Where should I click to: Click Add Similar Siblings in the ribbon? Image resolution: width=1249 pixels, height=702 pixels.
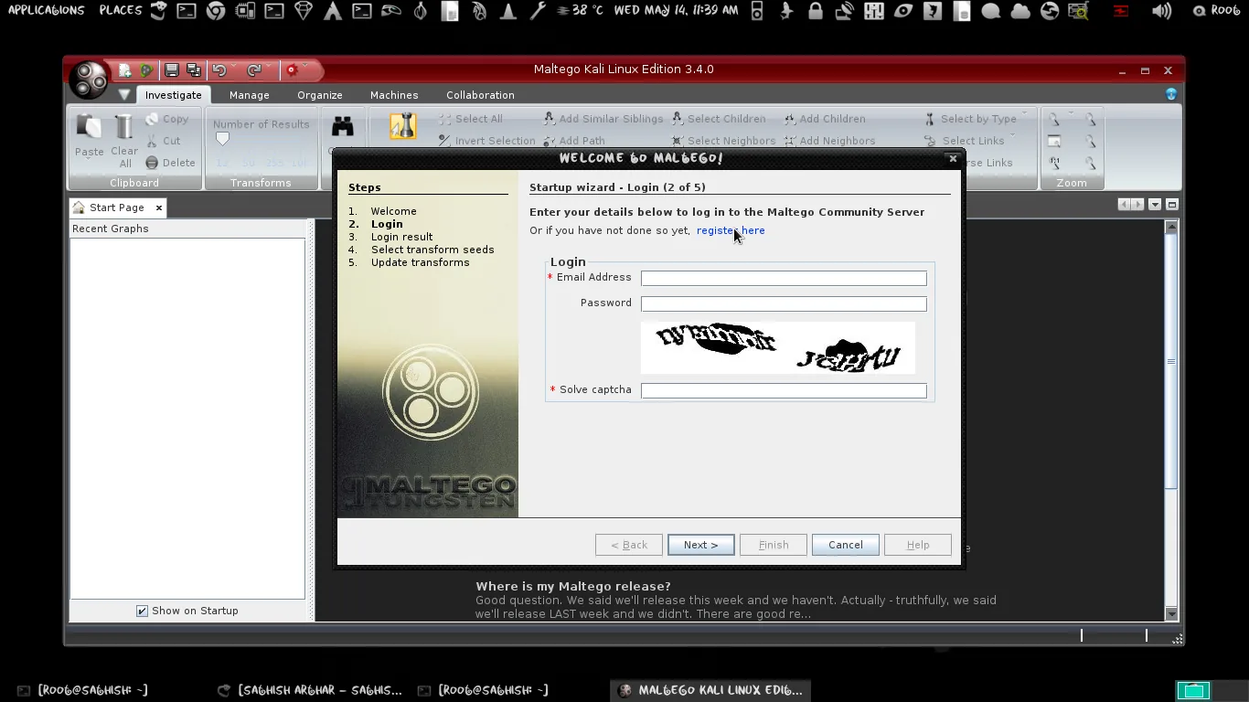click(x=603, y=119)
